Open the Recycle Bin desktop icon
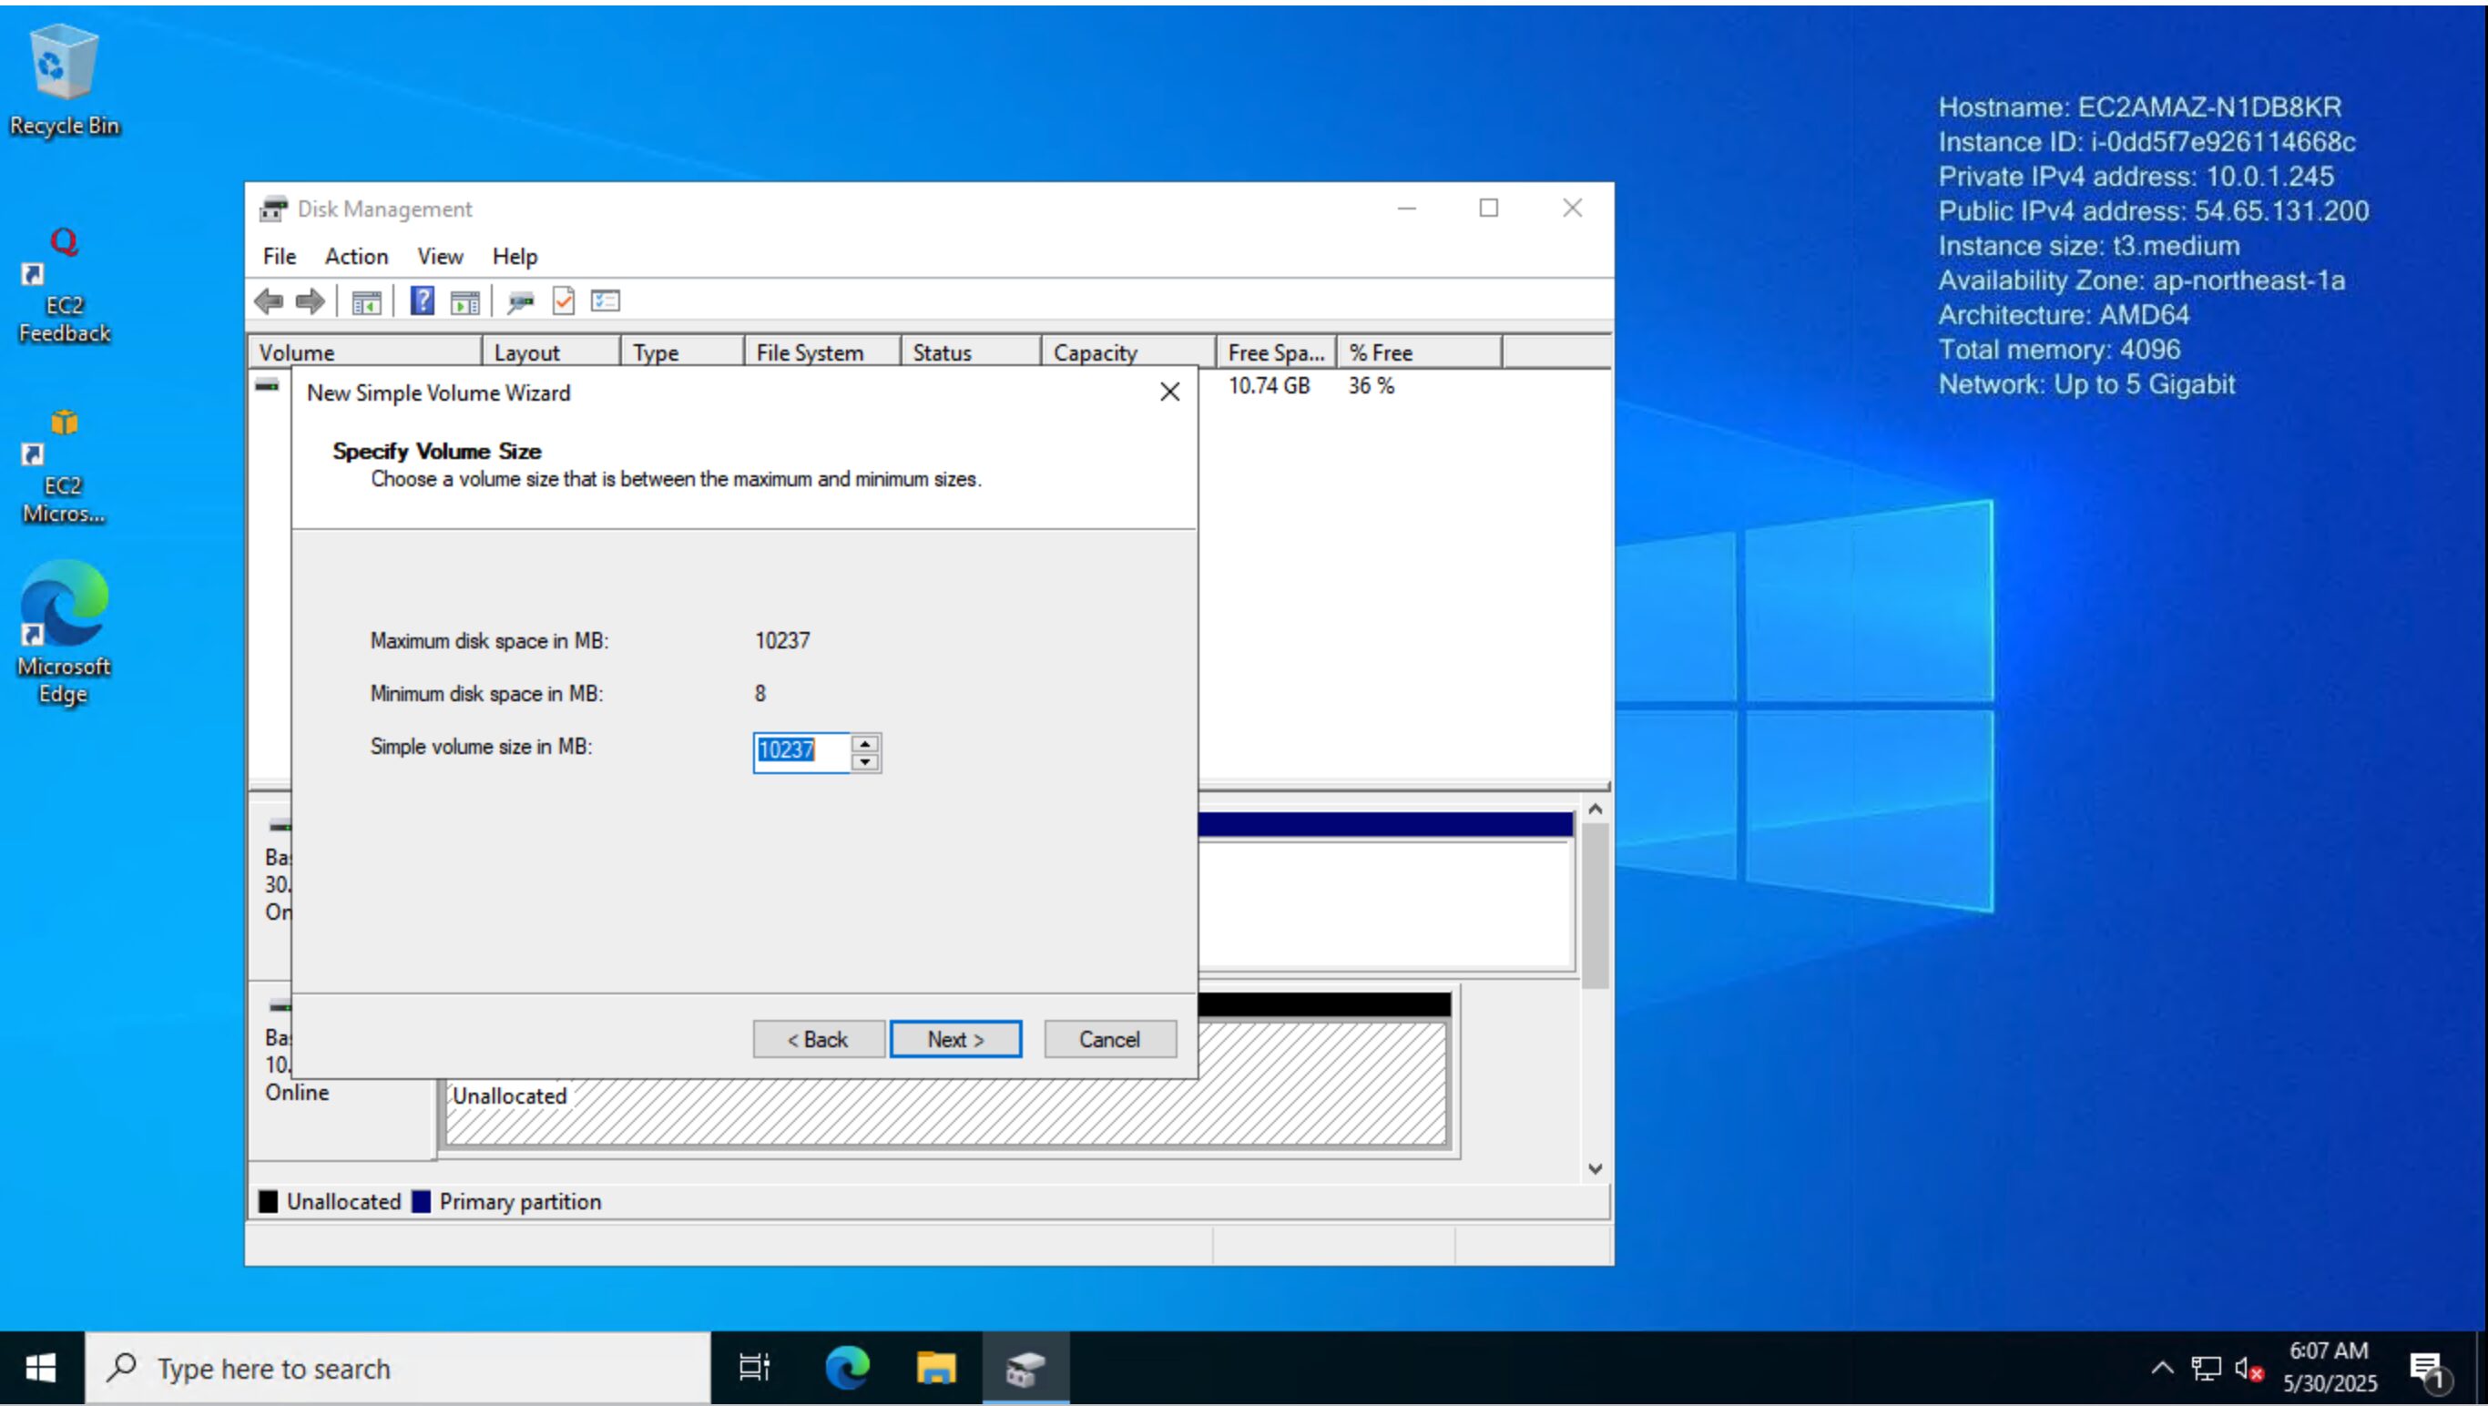This screenshot has height=1406, width=2488. [65, 81]
